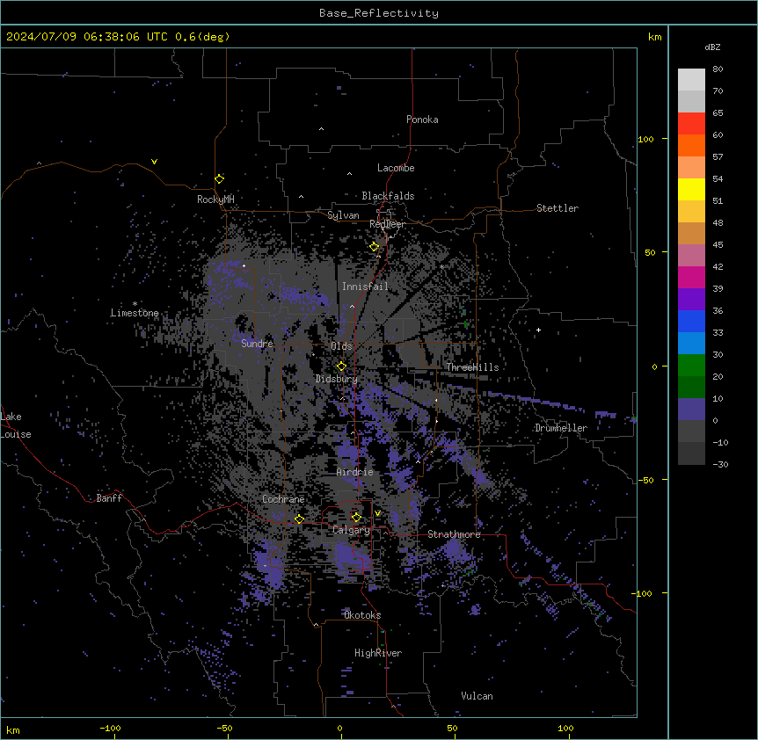Click the red 65 dBZ legend swatch
Screen dimensions: 758x740
pyautogui.click(x=691, y=123)
